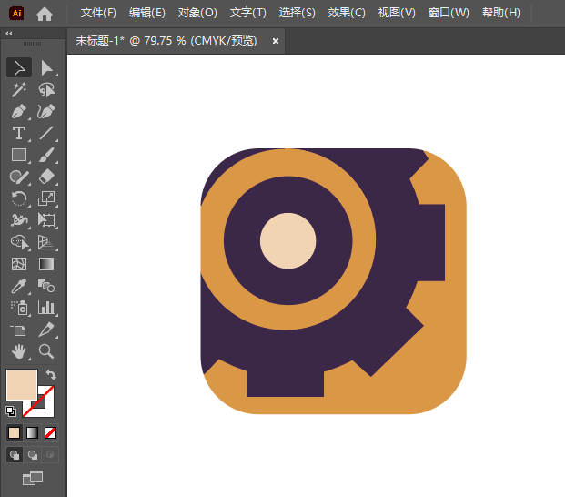Select the Eraser tool
565x497 pixels.
point(46,177)
